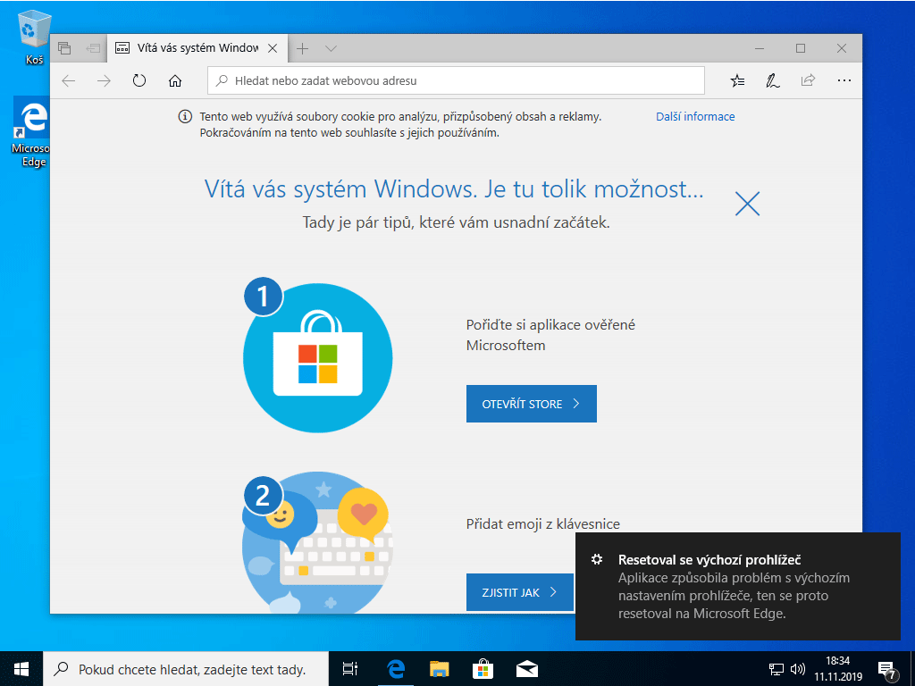Open the Windows Start menu
The width and height of the screenshot is (915, 686).
point(21,668)
